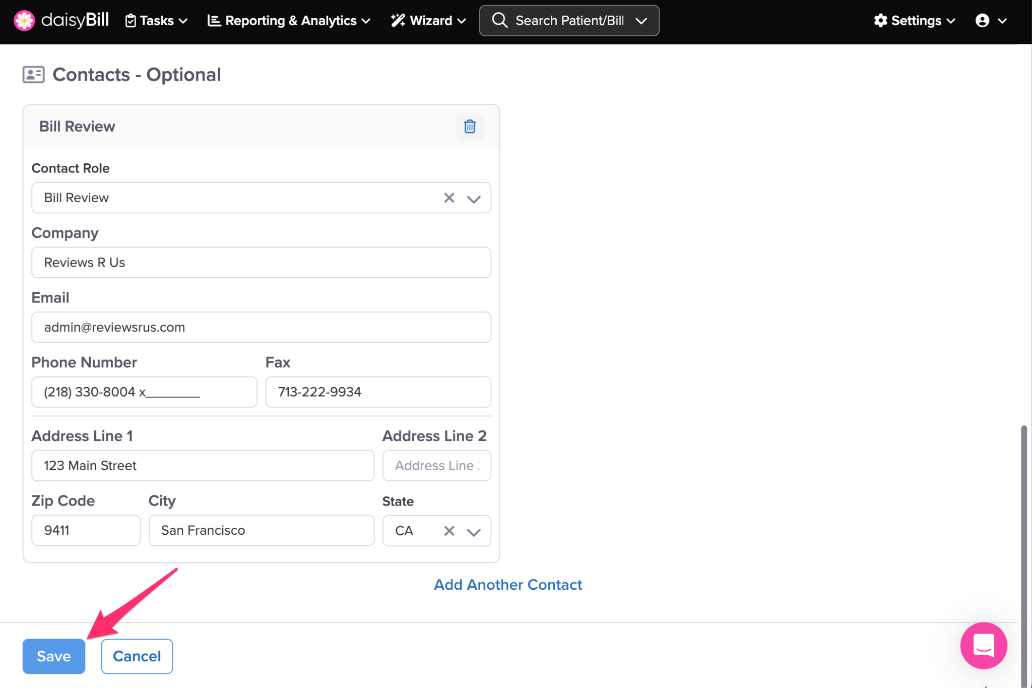Click Add Another Contact link
This screenshot has width=1032, height=688.
507,584
